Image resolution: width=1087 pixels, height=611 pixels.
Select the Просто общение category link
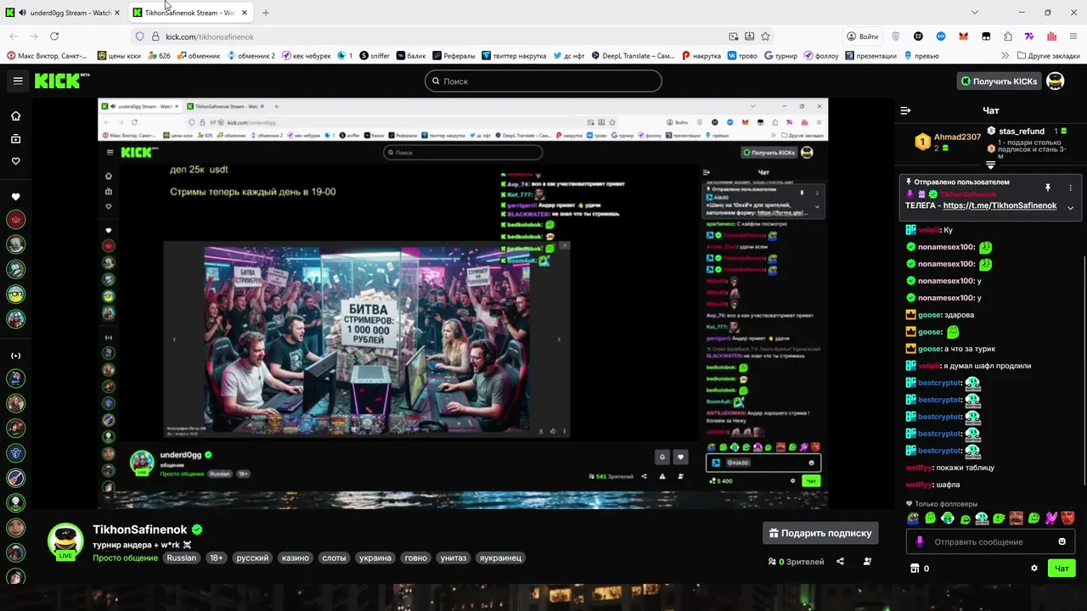click(125, 558)
